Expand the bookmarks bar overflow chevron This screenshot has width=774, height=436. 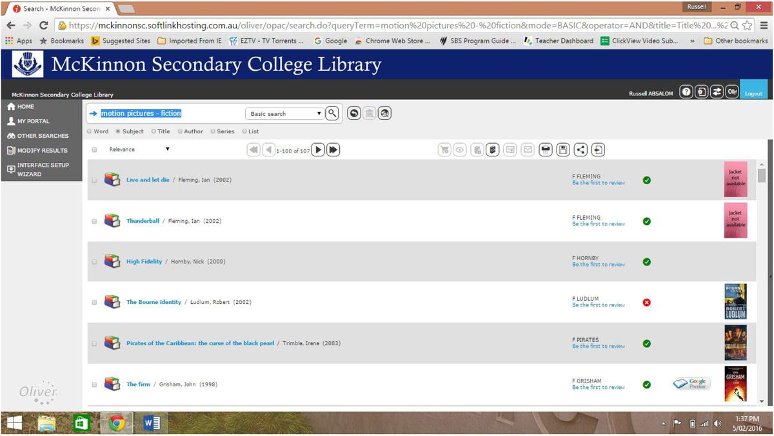[x=693, y=41]
